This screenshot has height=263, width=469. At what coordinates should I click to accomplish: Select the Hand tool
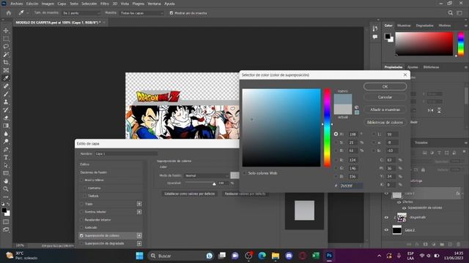6,181
